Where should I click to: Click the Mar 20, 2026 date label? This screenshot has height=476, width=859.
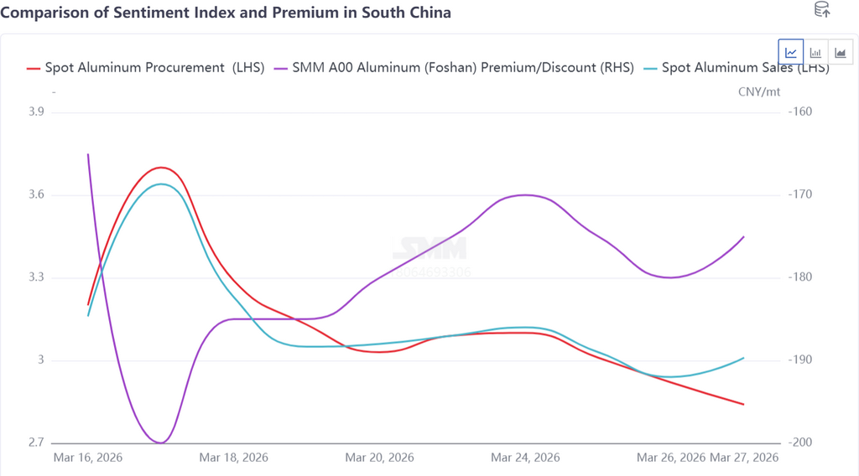tap(380, 458)
